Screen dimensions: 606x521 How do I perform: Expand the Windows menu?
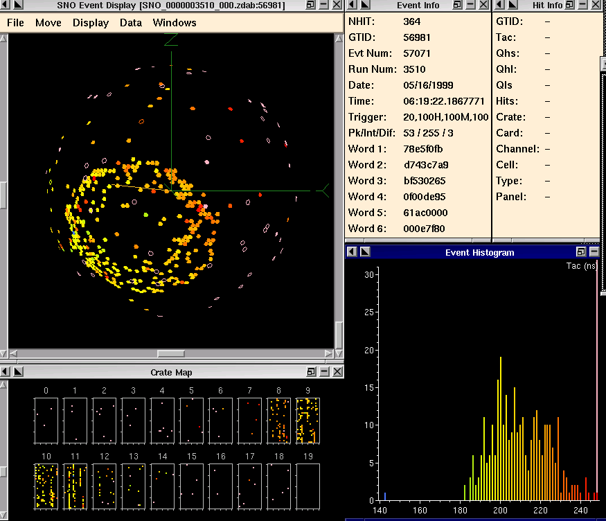click(175, 23)
